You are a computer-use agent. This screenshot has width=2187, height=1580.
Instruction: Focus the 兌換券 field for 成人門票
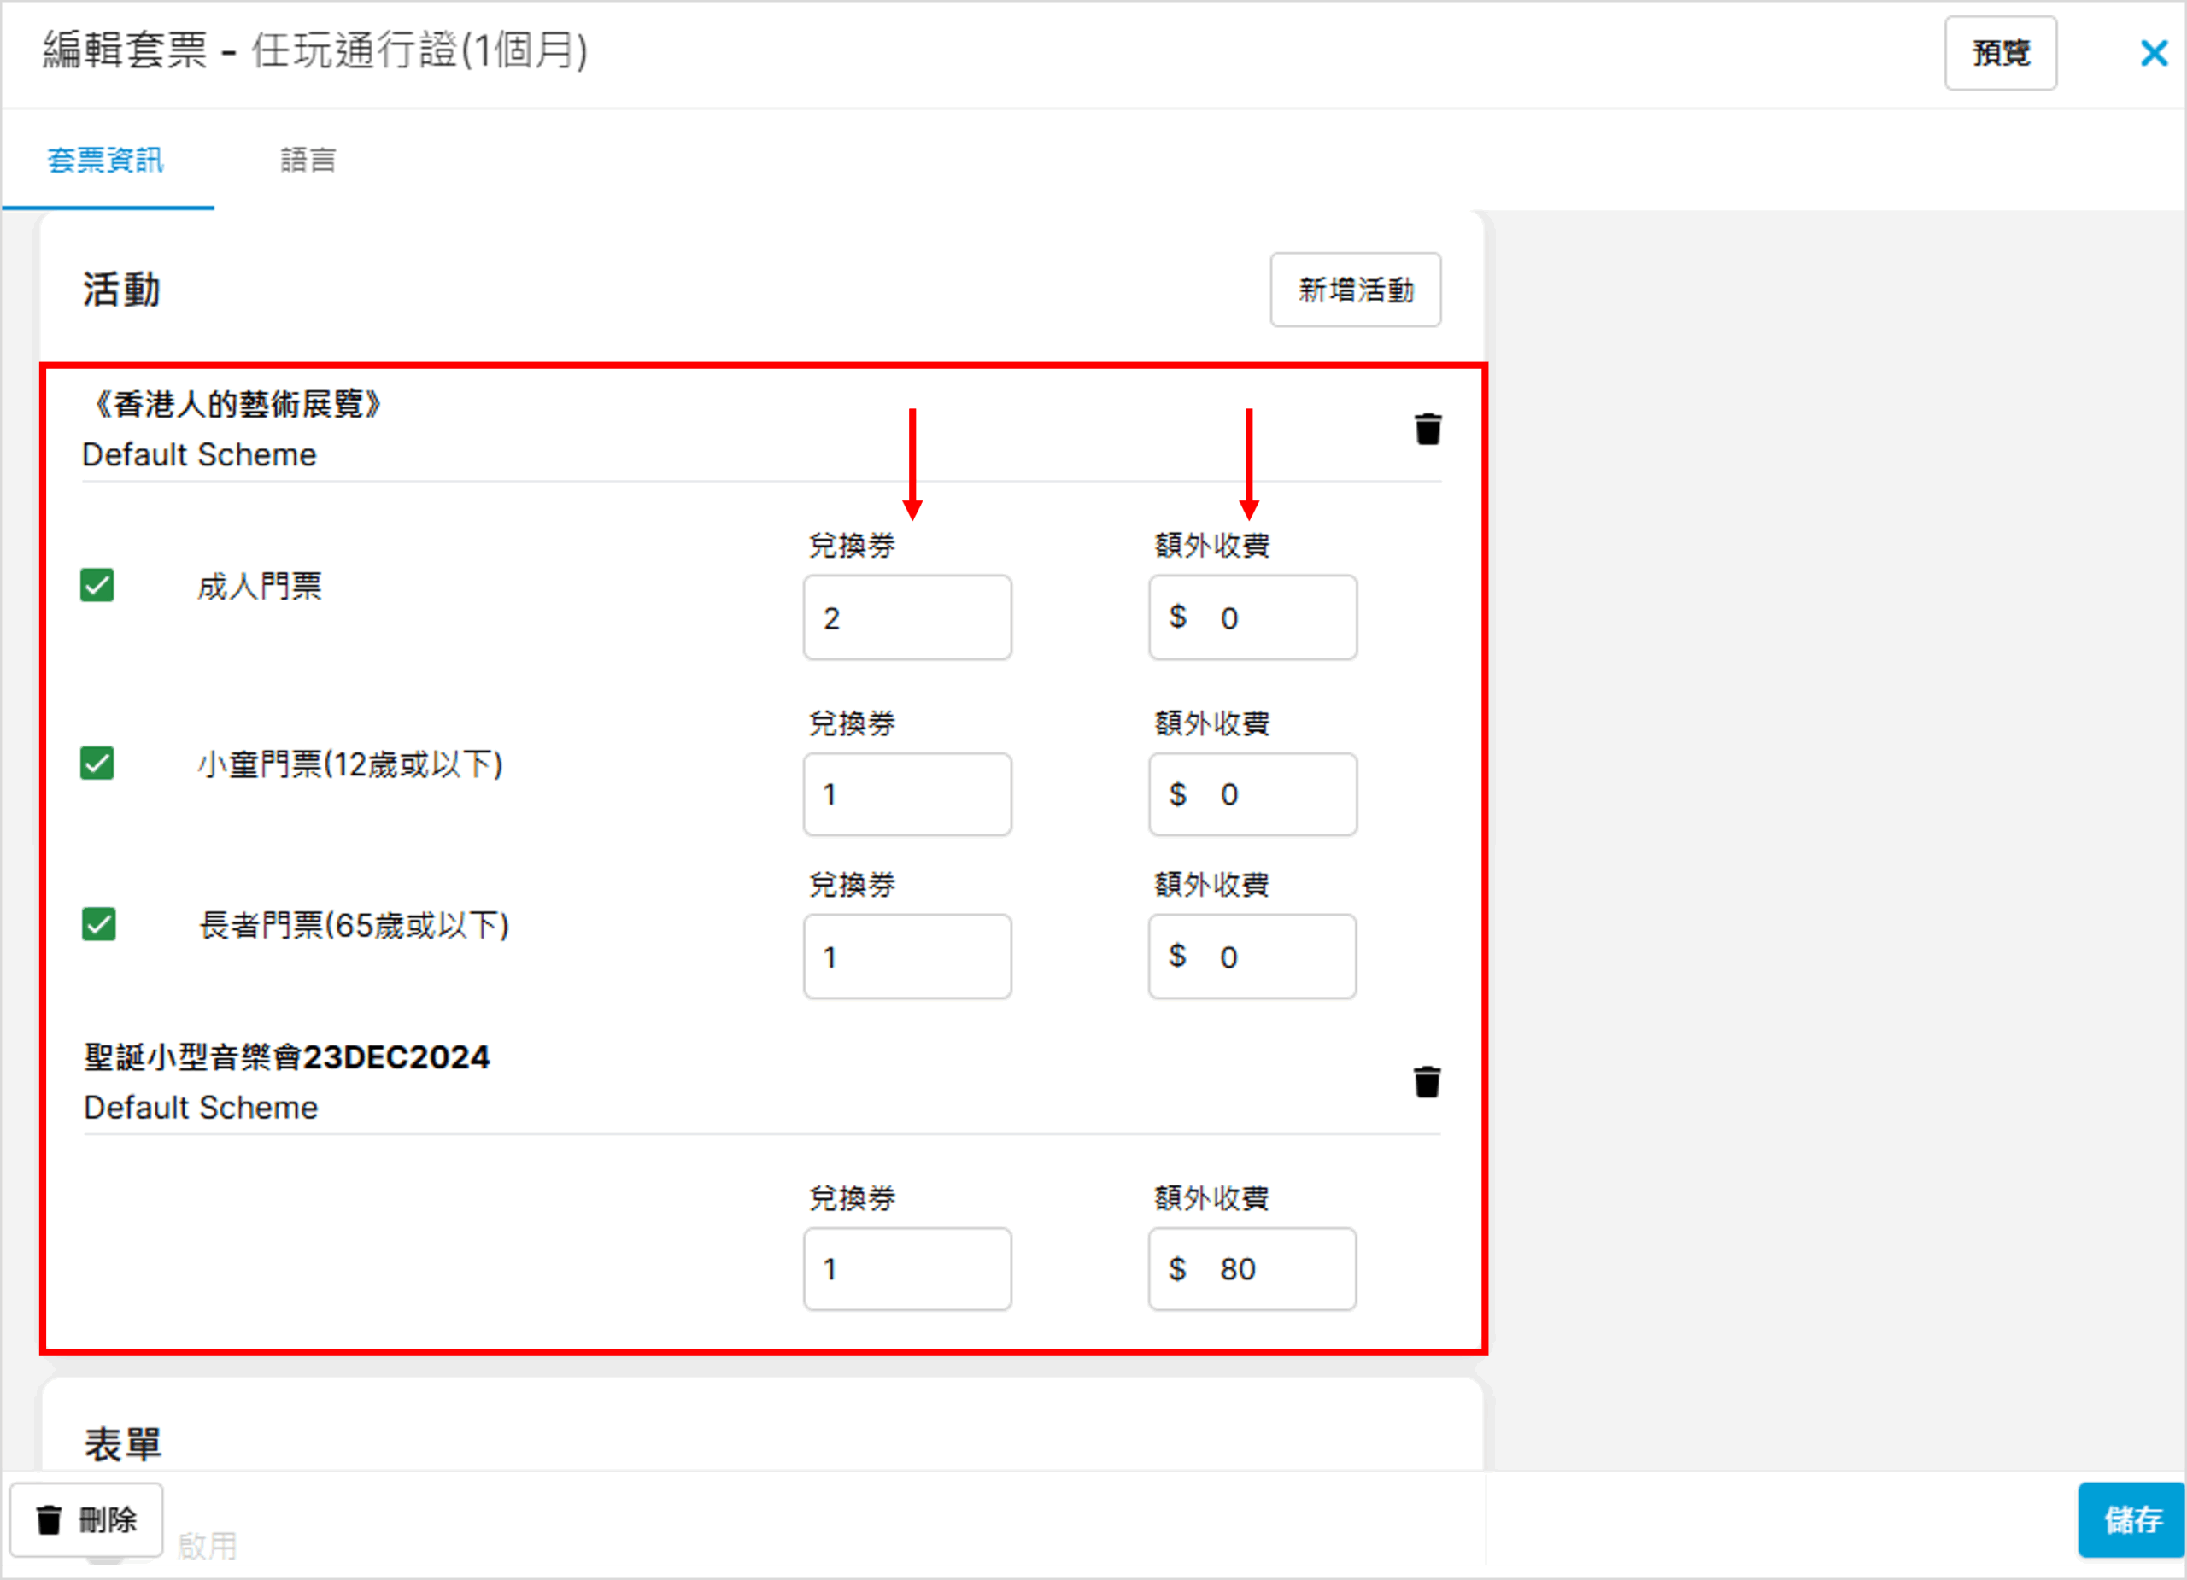pyautogui.click(x=906, y=618)
